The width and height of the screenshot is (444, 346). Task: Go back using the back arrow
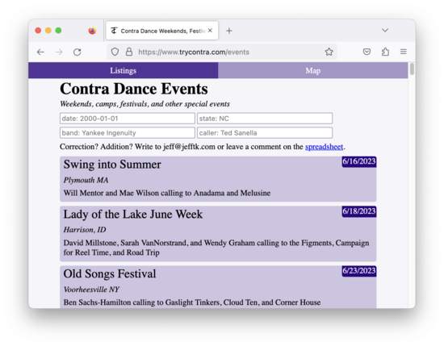point(41,52)
